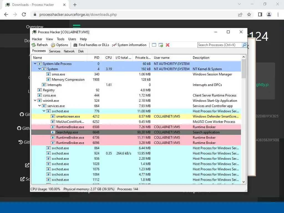
Task: Switch to the Disk tab
Action: pyautogui.click(x=81, y=51)
